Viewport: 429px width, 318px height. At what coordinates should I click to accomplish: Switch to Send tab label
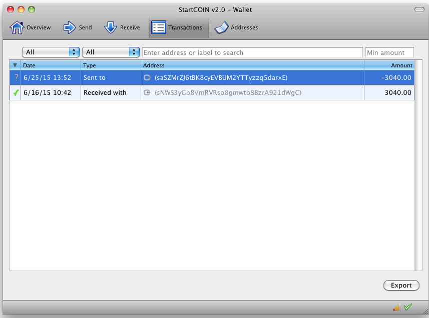tap(86, 27)
